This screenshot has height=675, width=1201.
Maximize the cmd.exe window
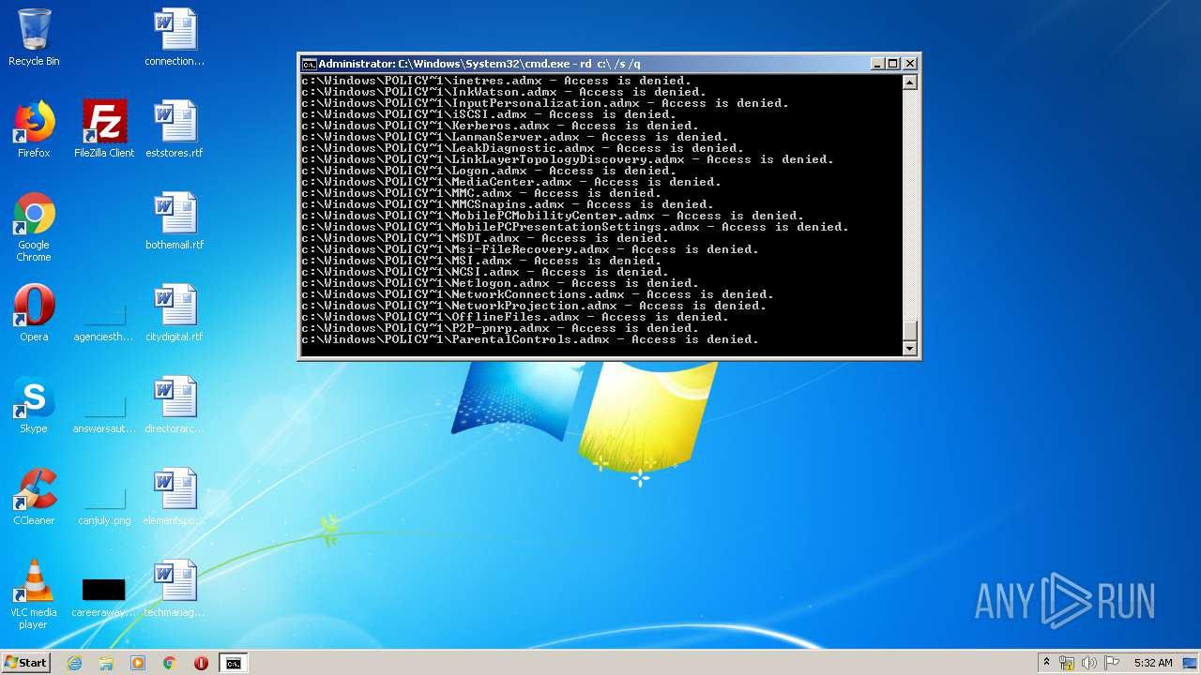893,64
